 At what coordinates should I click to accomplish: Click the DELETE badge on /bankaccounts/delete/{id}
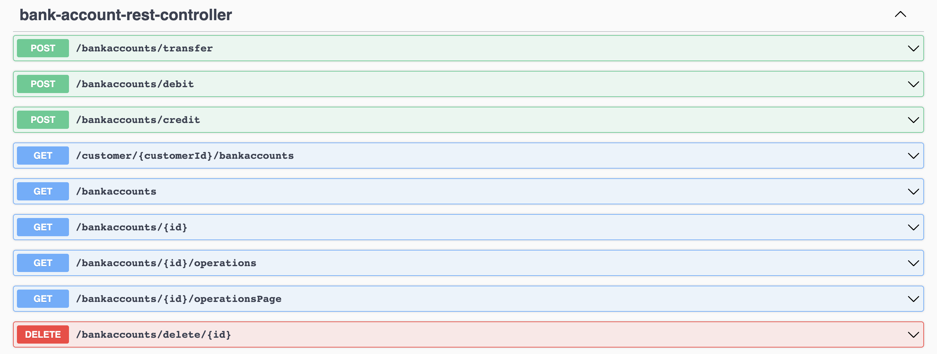pyautogui.click(x=43, y=334)
